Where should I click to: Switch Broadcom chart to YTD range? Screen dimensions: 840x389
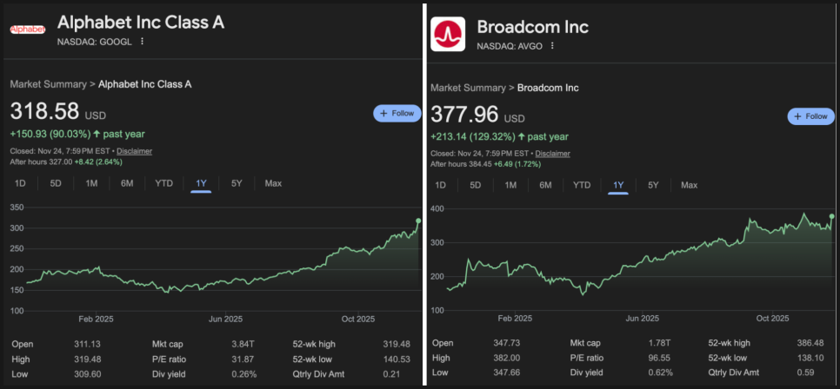point(582,185)
